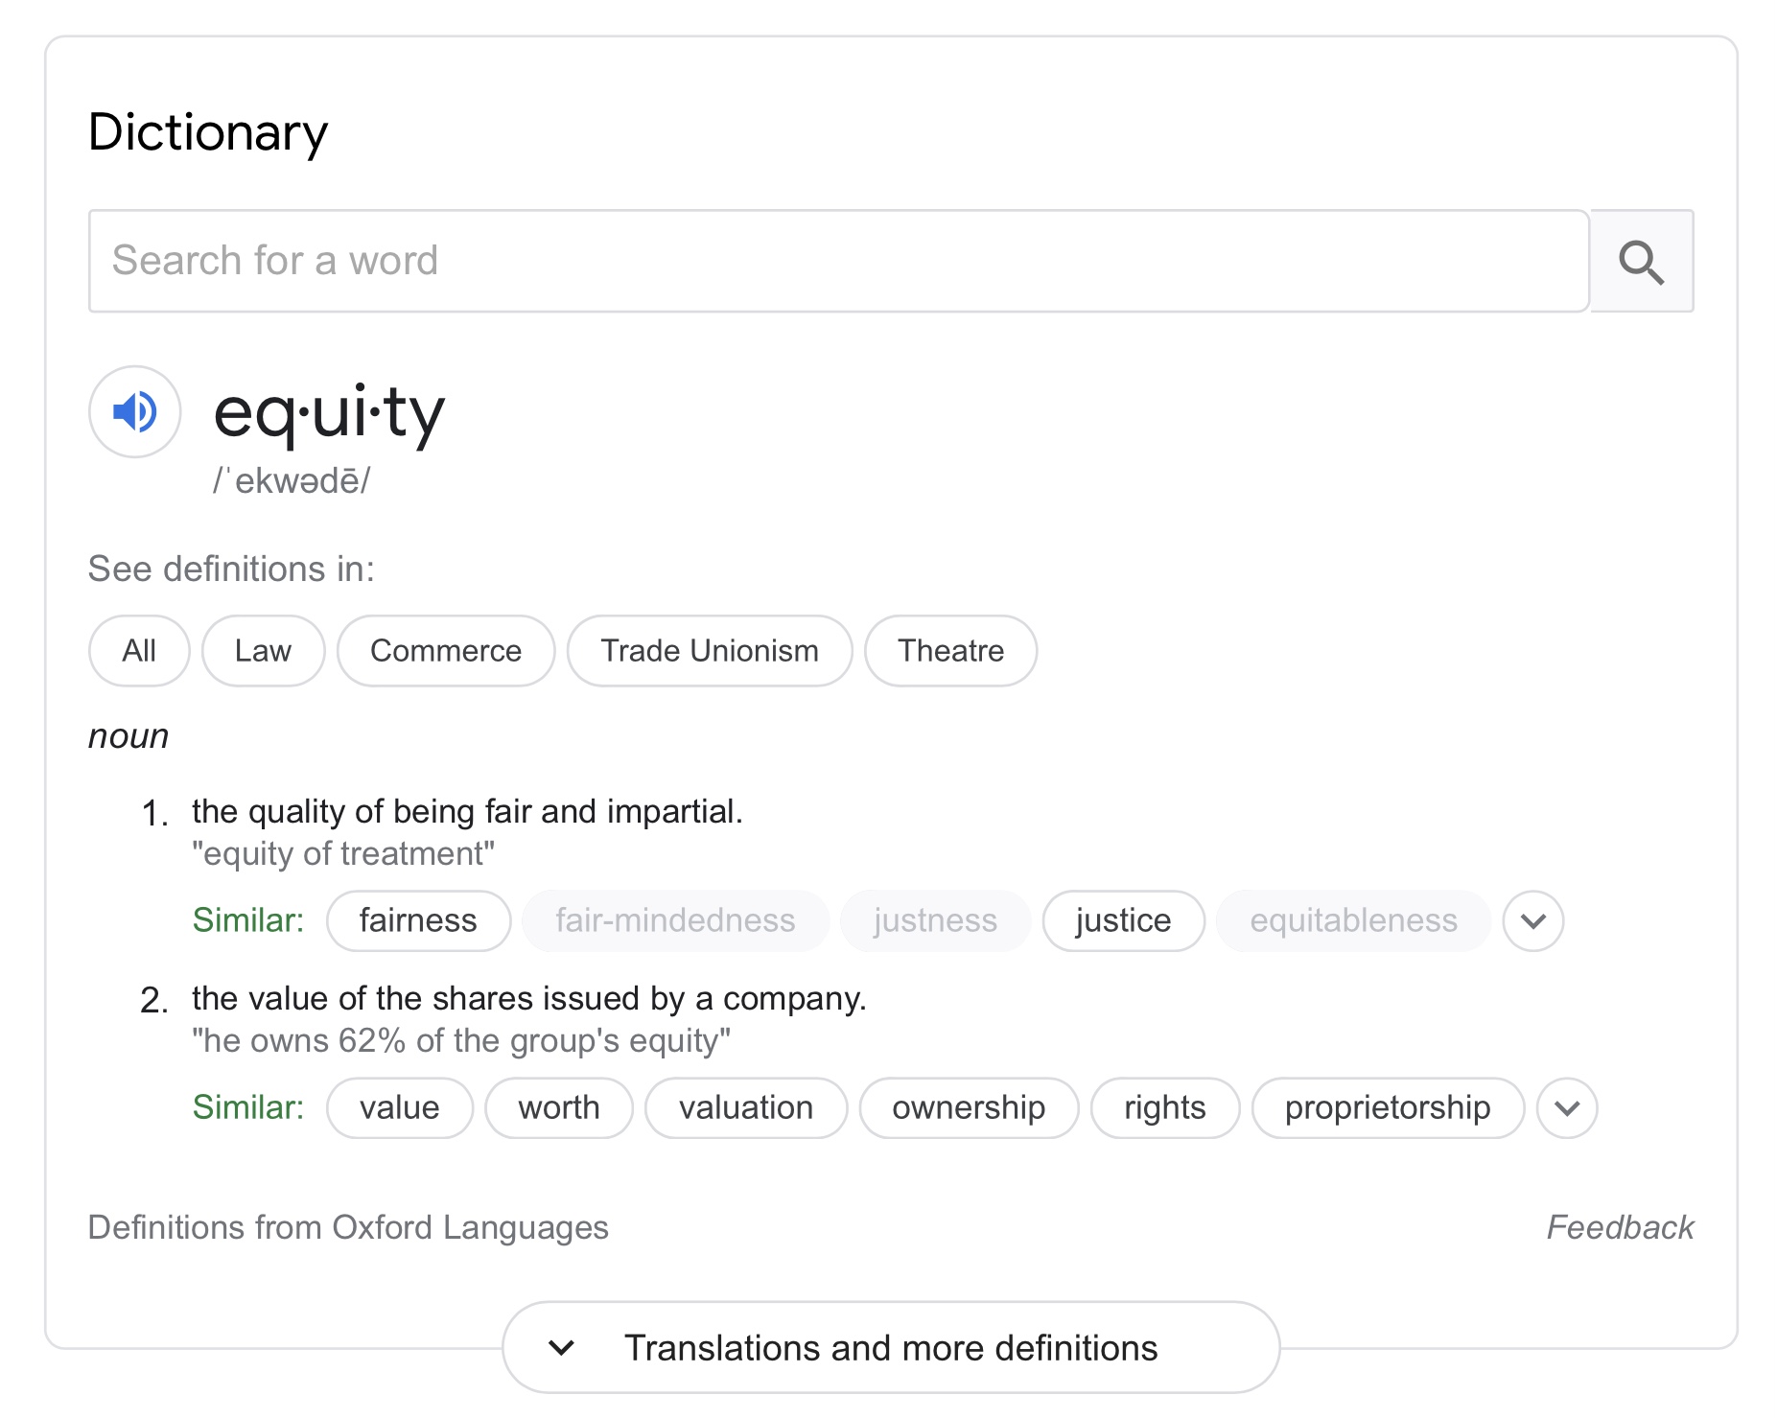Screen dimensions: 1777x1418
Task: Filter definitions by Law
Action: coord(263,651)
